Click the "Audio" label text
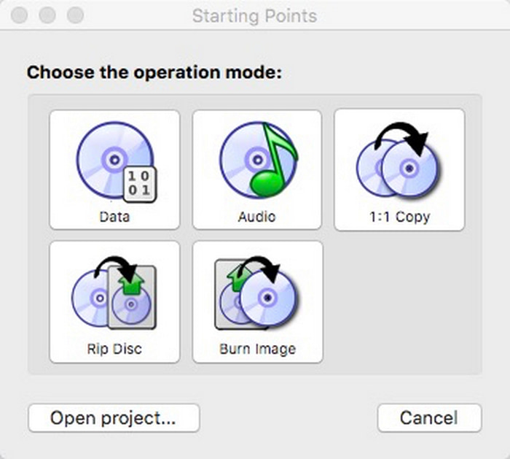 [256, 217]
